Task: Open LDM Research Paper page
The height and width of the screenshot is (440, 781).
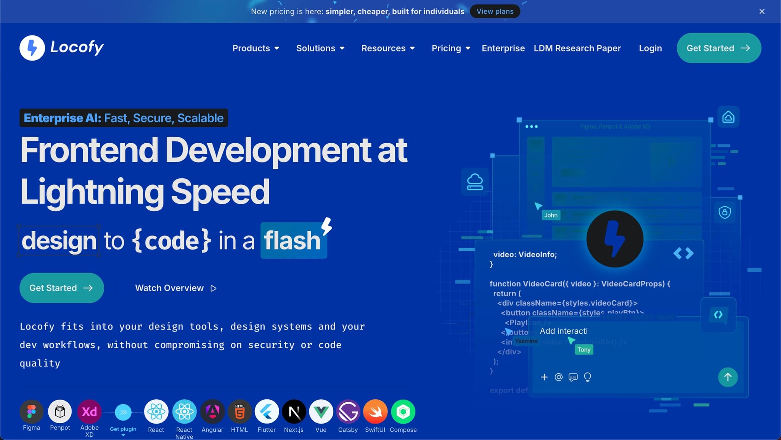Action: [577, 48]
